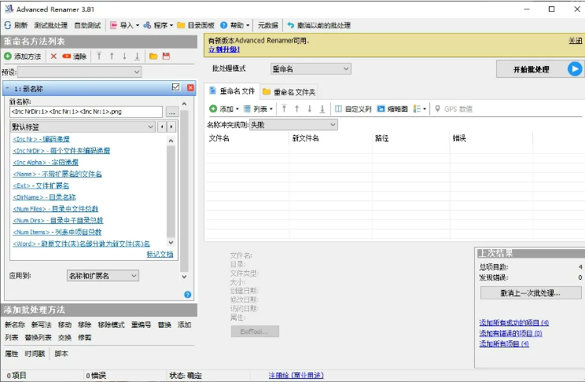Click the 自定义列 custom columns button
This screenshot has width=585, height=382.
pos(353,109)
